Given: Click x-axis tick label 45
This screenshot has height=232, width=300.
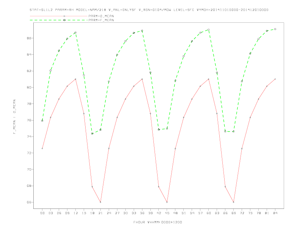Looking at the screenshot, I should pyautogui.click(x=167, y=213).
